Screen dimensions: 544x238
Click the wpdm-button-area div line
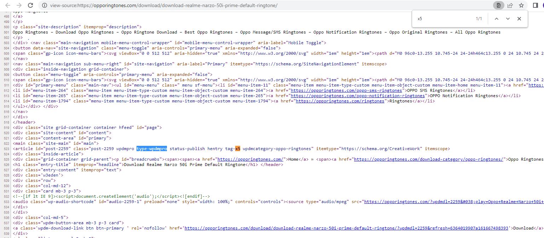click(68, 223)
